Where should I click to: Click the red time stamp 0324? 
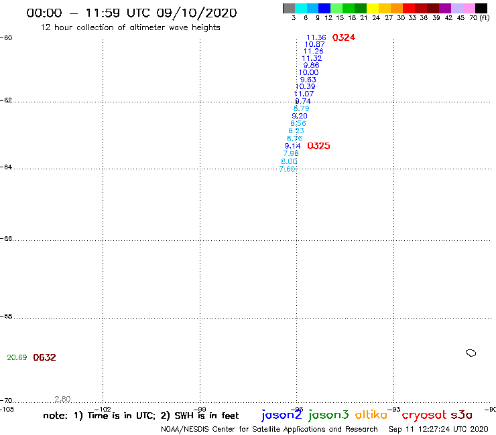[x=344, y=37]
